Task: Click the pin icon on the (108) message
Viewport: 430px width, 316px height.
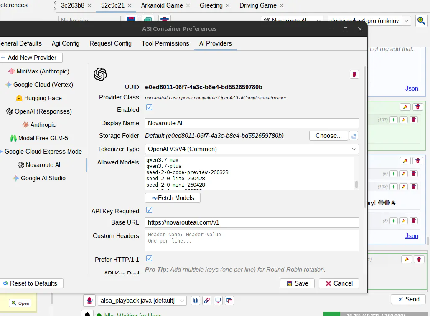Action: 403,187
